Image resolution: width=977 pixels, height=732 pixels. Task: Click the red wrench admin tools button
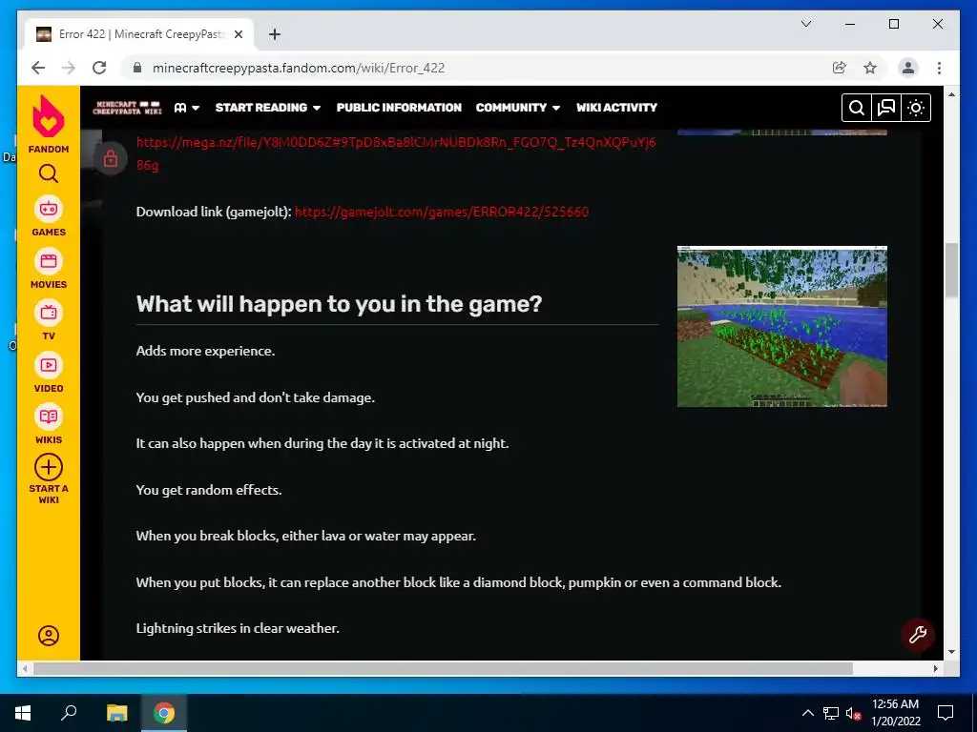coord(917,635)
